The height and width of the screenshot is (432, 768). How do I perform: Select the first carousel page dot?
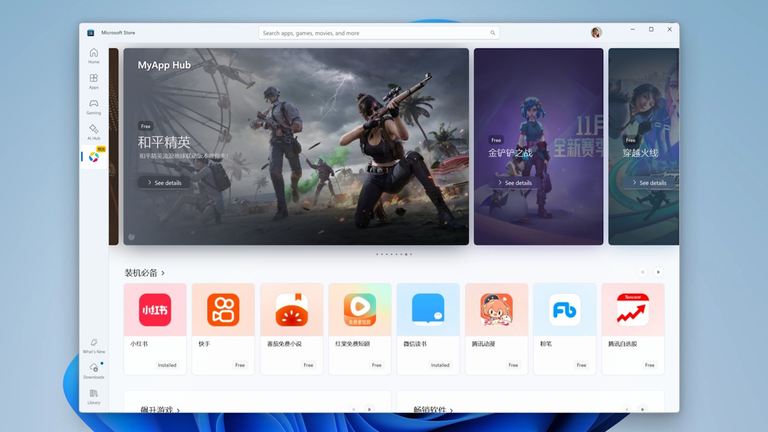(377, 254)
